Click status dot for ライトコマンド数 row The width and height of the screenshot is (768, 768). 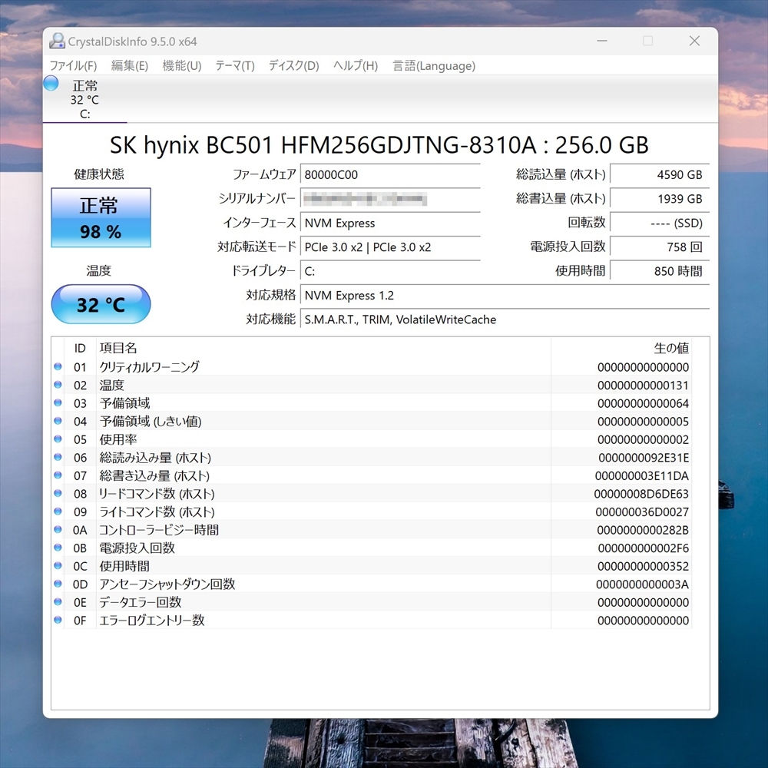pyautogui.click(x=58, y=511)
